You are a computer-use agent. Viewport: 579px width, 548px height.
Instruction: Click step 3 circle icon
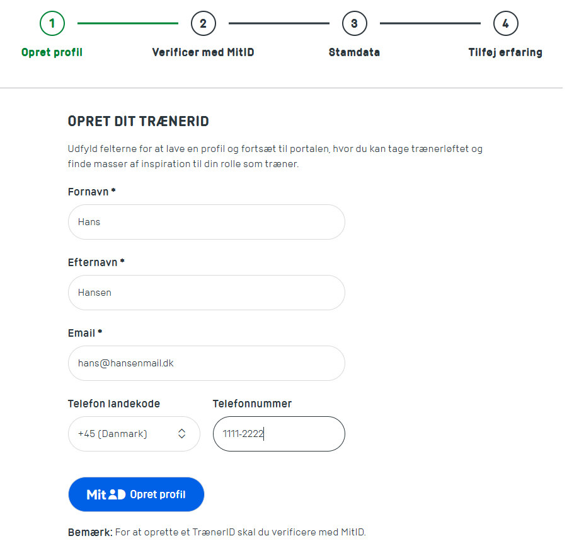tap(355, 23)
